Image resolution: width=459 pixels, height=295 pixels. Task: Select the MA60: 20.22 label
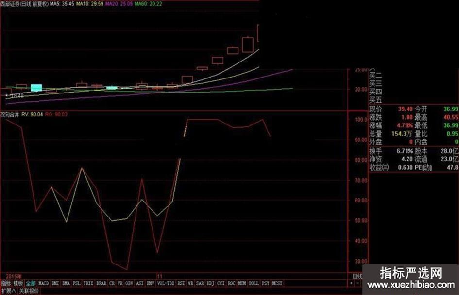pos(148,4)
